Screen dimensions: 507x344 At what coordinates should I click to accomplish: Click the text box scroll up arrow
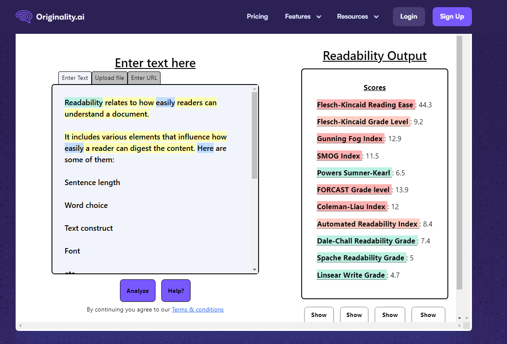tap(254, 89)
